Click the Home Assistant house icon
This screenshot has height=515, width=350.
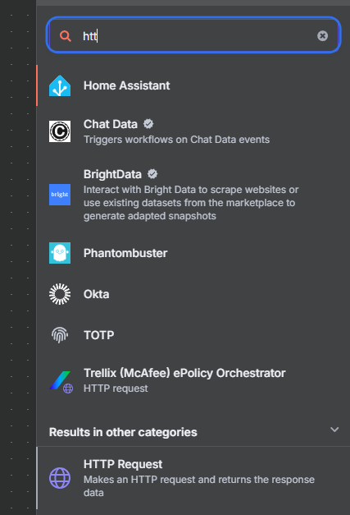click(60, 85)
